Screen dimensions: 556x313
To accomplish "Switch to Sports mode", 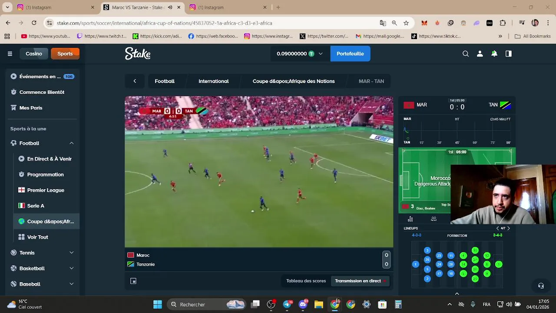I will (x=65, y=53).
